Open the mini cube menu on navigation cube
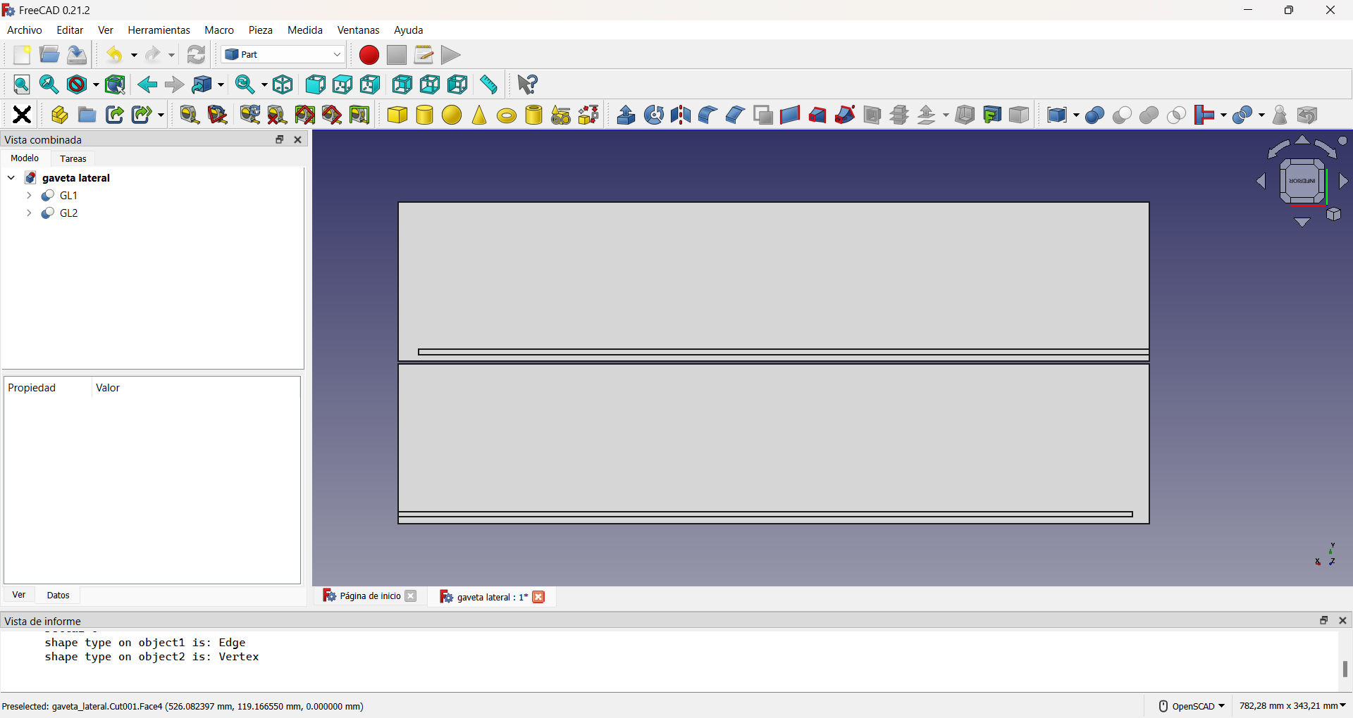Viewport: 1353px width, 718px height. tap(1334, 214)
